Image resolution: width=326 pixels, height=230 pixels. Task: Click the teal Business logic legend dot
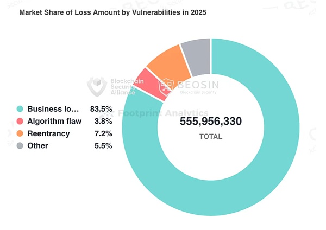pyautogui.click(x=20, y=109)
